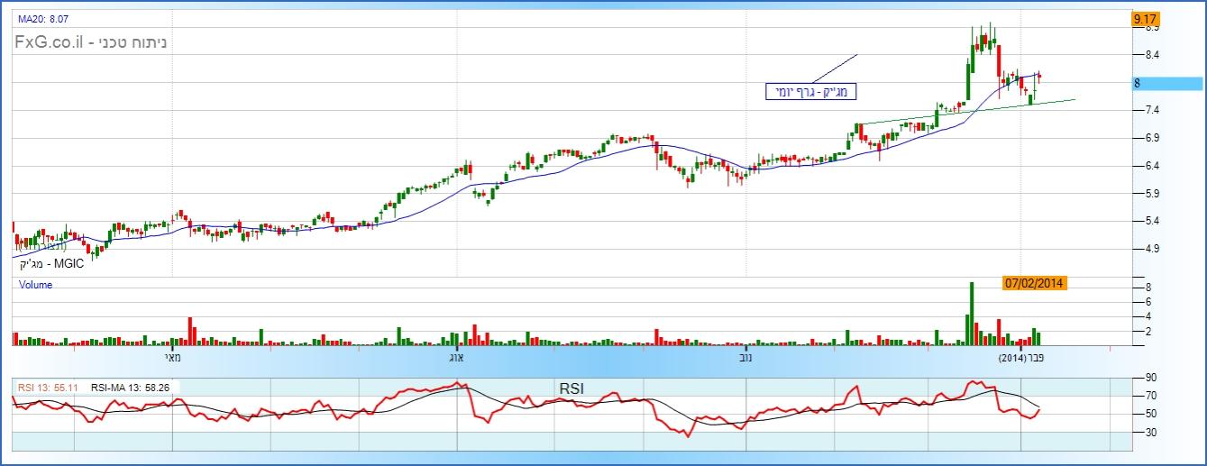Click the RSI title in indicator panel
The height and width of the screenshot is (466, 1207).
(571, 388)
